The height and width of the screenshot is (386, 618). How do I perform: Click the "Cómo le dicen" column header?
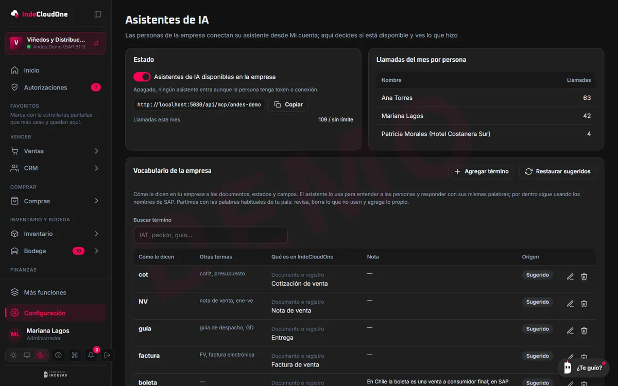(x=157, y=257)
